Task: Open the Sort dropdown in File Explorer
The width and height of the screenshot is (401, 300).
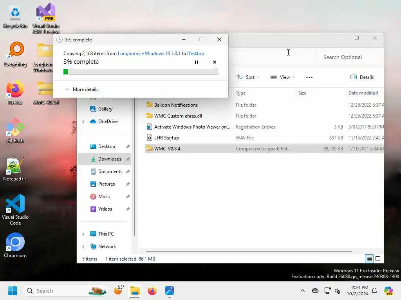Action: pos(248,77)
